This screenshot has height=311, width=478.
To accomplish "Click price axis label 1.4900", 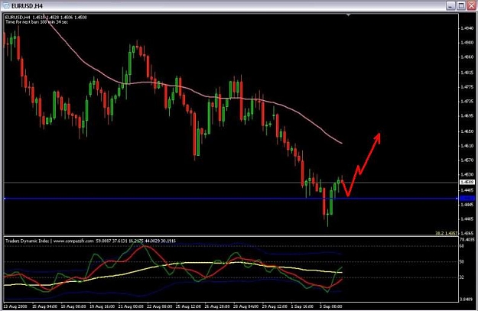I will [467, 43].
